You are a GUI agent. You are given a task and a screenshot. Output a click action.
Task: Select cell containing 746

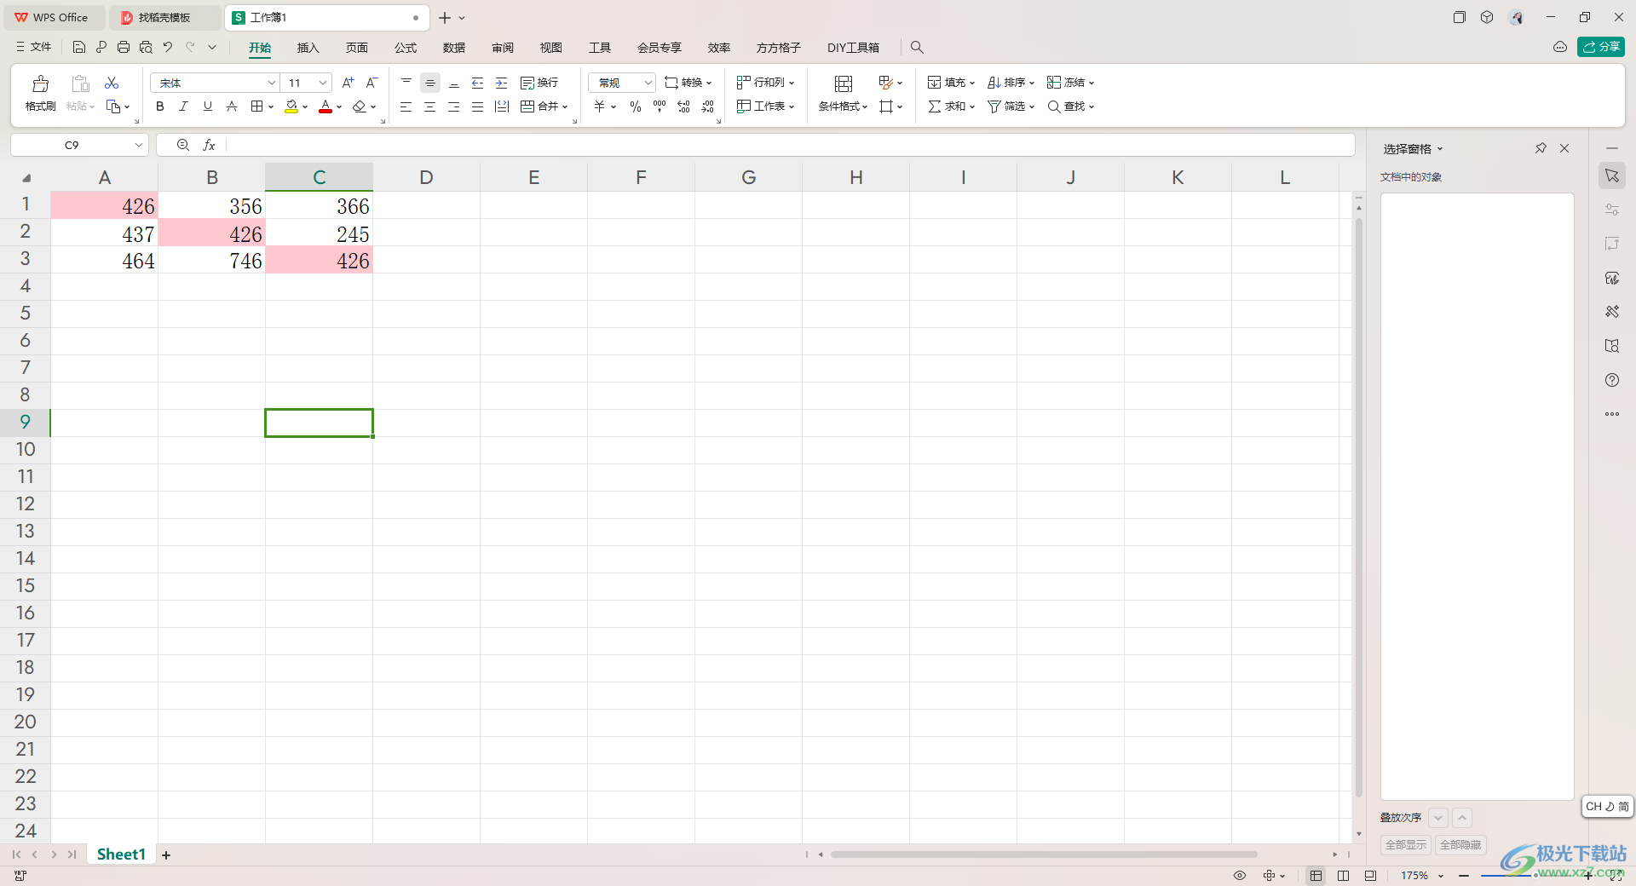click(212, 261)
